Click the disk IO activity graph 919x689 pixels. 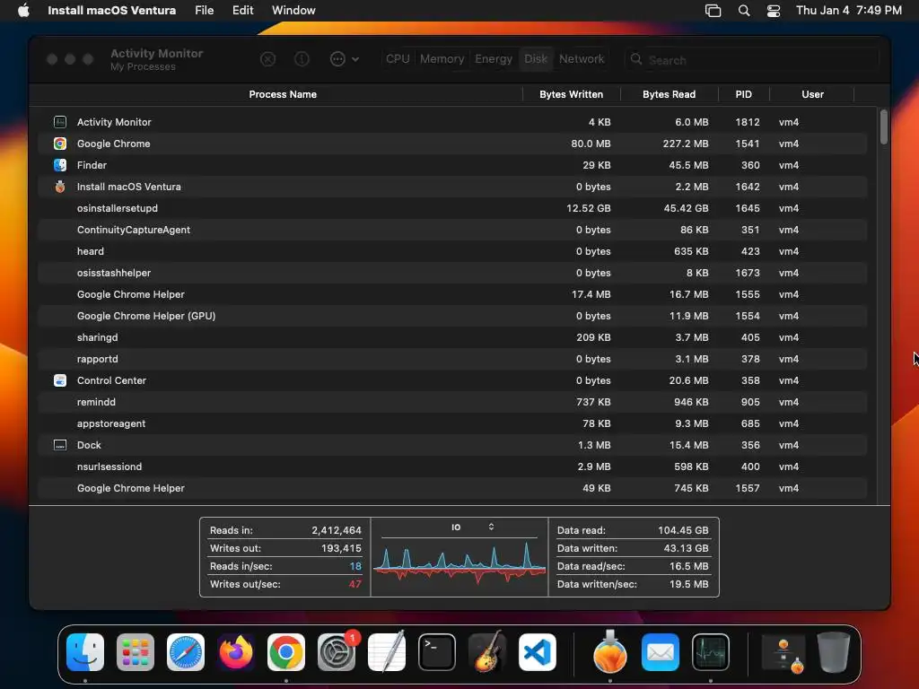pos(459,562)
